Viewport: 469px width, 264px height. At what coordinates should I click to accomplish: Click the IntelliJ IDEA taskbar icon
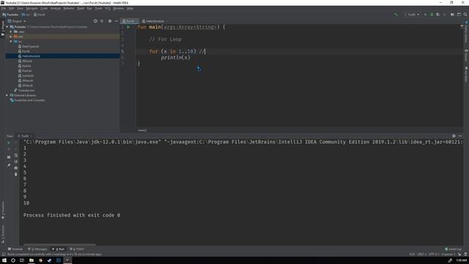tap(67, 260)
